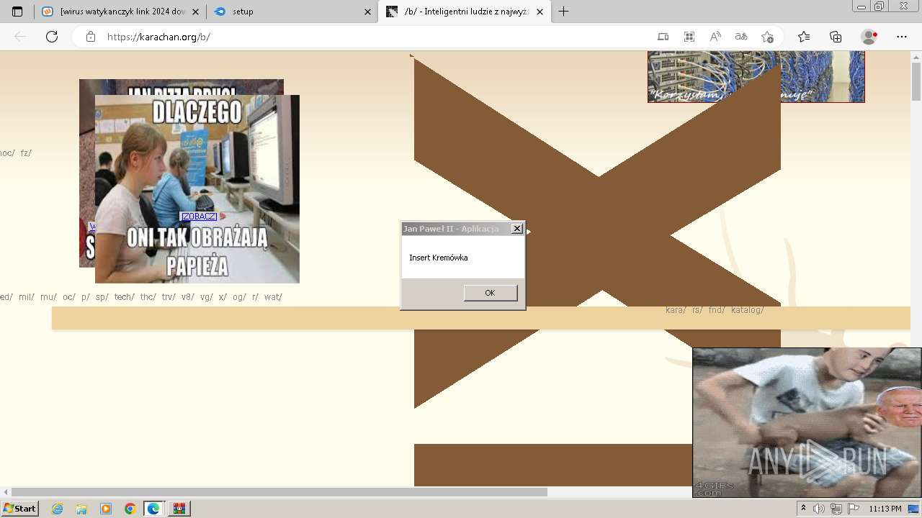Open the Action Center flag icon
The width and height of the screenshot is (922, 518).
[854, 509]
